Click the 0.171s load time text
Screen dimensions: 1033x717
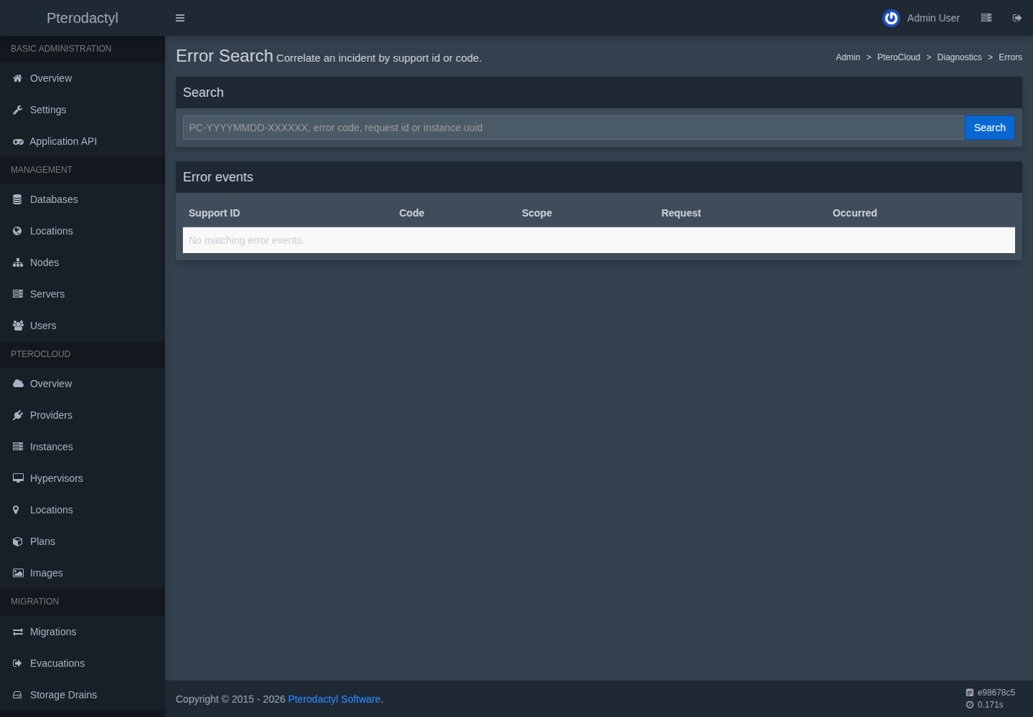pyautogui.click(x=990, y=705)
